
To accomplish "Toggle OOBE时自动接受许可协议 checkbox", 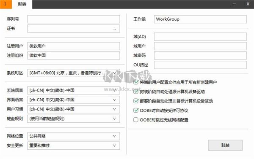I will click(x=136, y=110).
